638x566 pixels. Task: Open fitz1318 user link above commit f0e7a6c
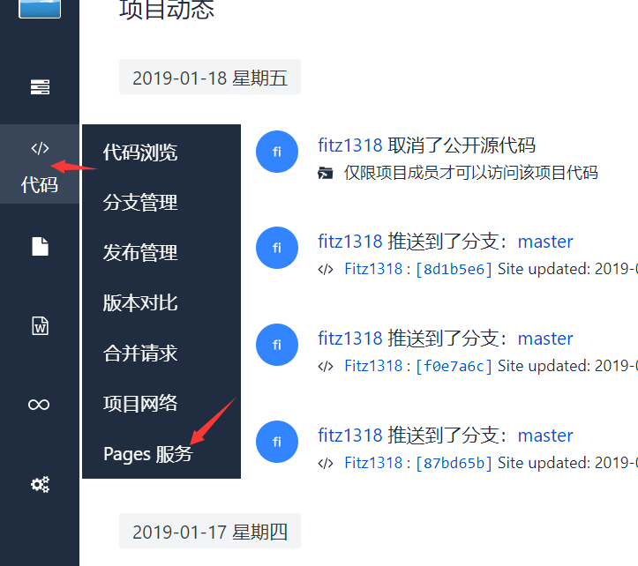(350, 339)
